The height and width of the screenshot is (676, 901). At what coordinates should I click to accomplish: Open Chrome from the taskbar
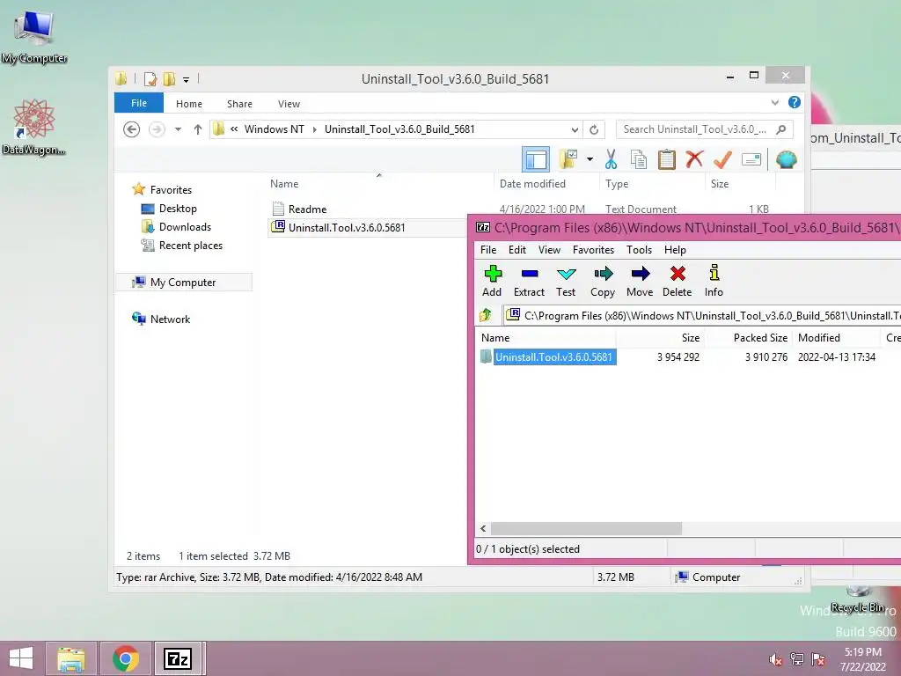click(x=126, y=658)
